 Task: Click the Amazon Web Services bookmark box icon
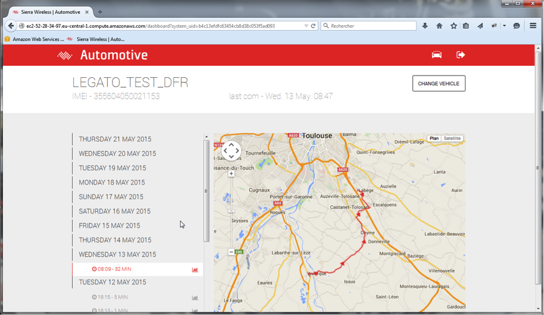tap(7, 39)
